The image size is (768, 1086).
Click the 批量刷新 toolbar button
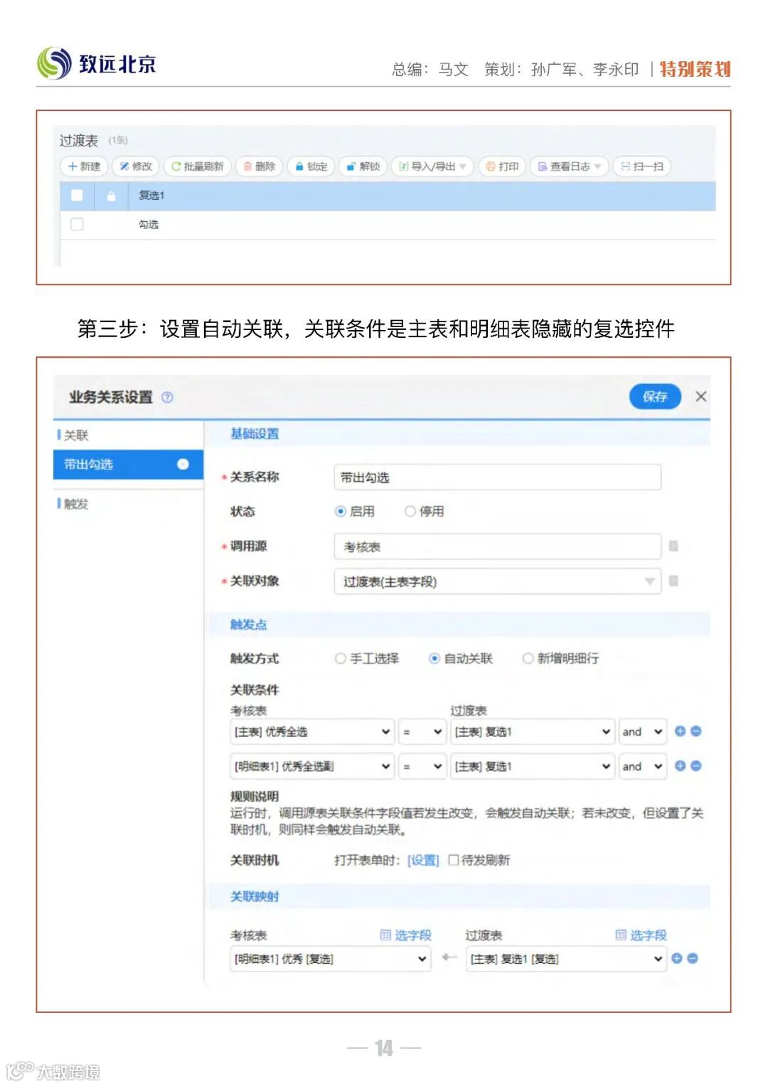click(198, 166)
